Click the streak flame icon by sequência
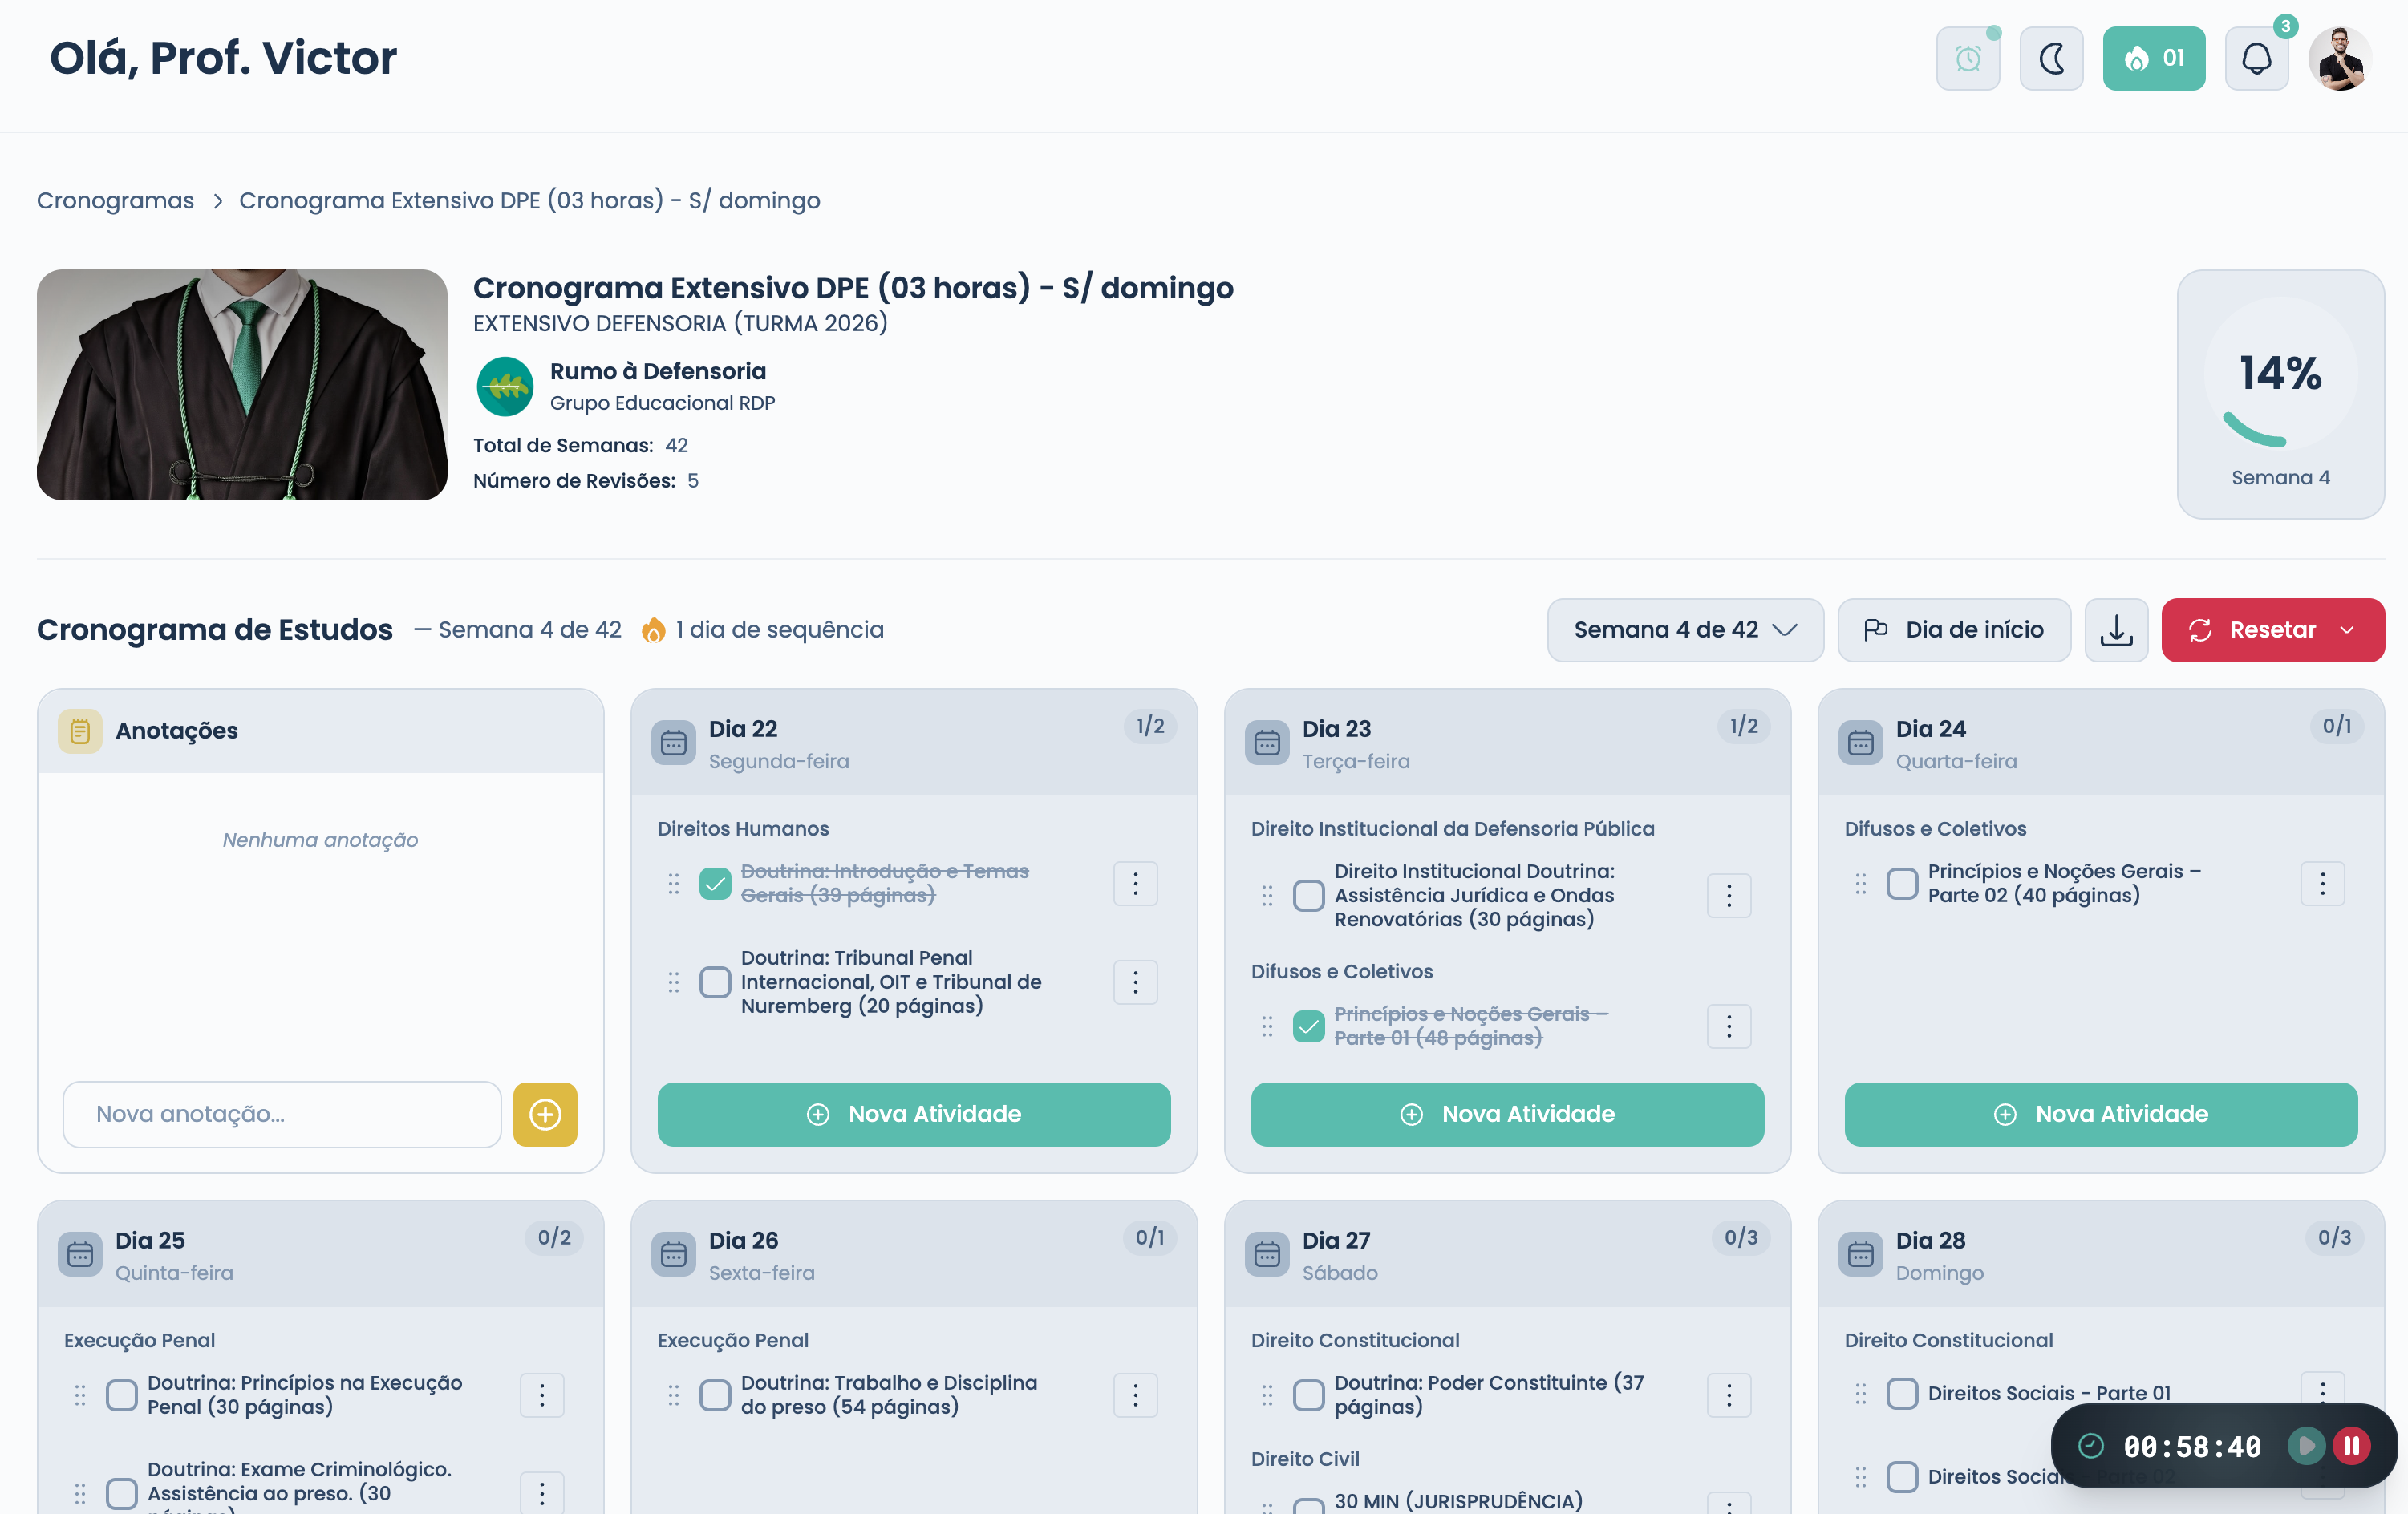This screenshot has height=1514, width=2408. point(653,630)
